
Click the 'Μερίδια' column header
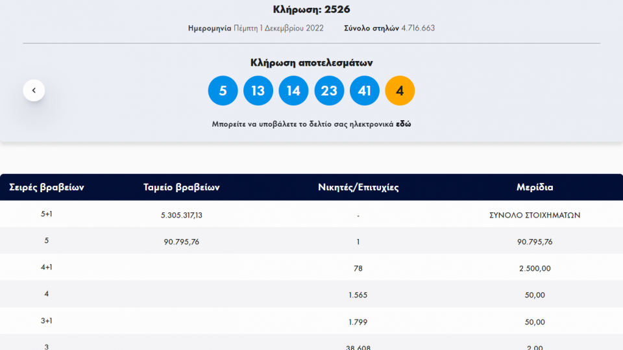point(535,188)
